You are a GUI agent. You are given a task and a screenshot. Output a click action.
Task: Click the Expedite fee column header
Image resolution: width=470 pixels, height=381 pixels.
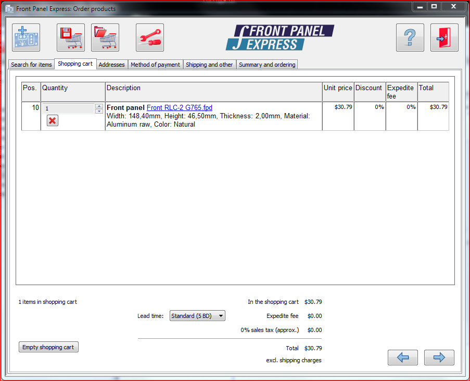[x=402, y=92]
